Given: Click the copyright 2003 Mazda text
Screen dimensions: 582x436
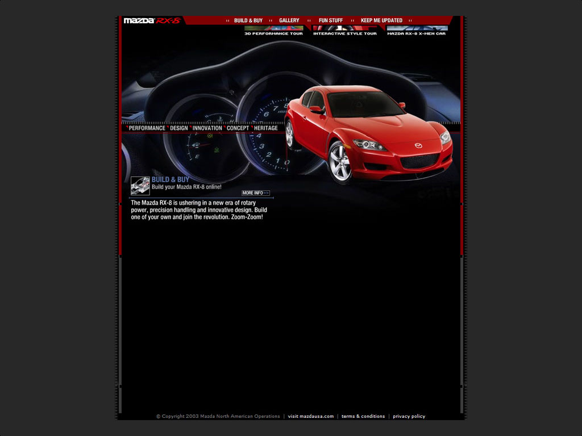Looking at the screenshot, I should coord(218,416).
